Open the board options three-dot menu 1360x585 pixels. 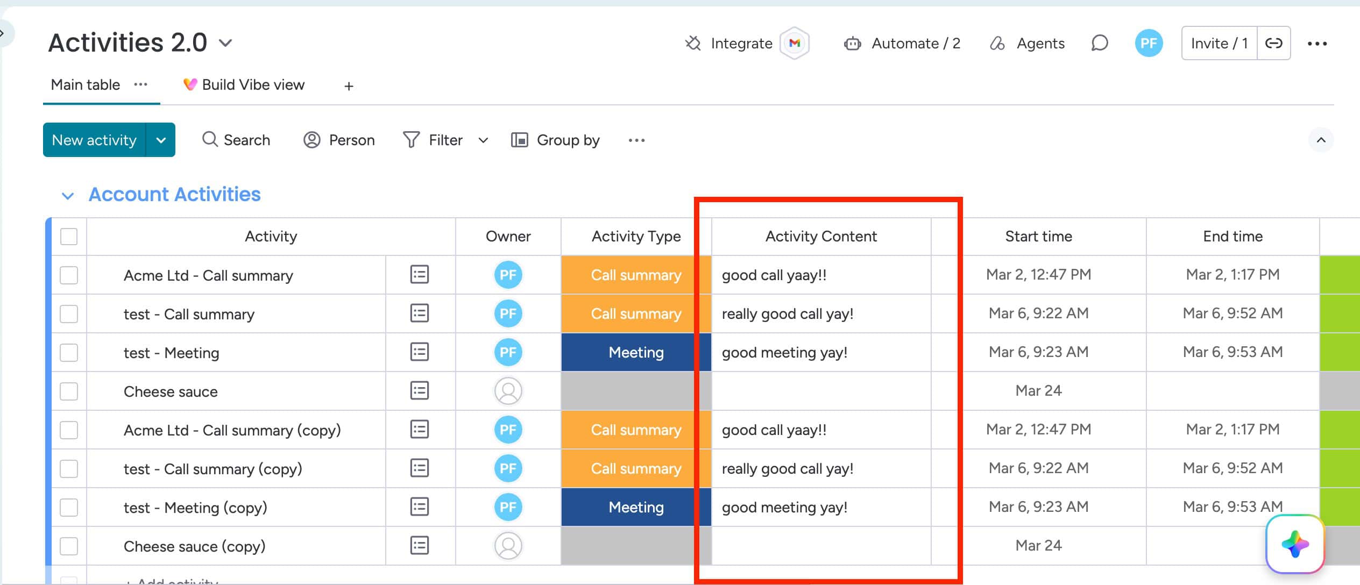(1317, 44)
